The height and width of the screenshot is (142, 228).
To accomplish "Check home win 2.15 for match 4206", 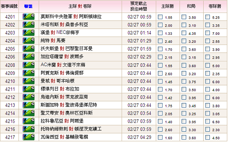I will click(160, 57).
